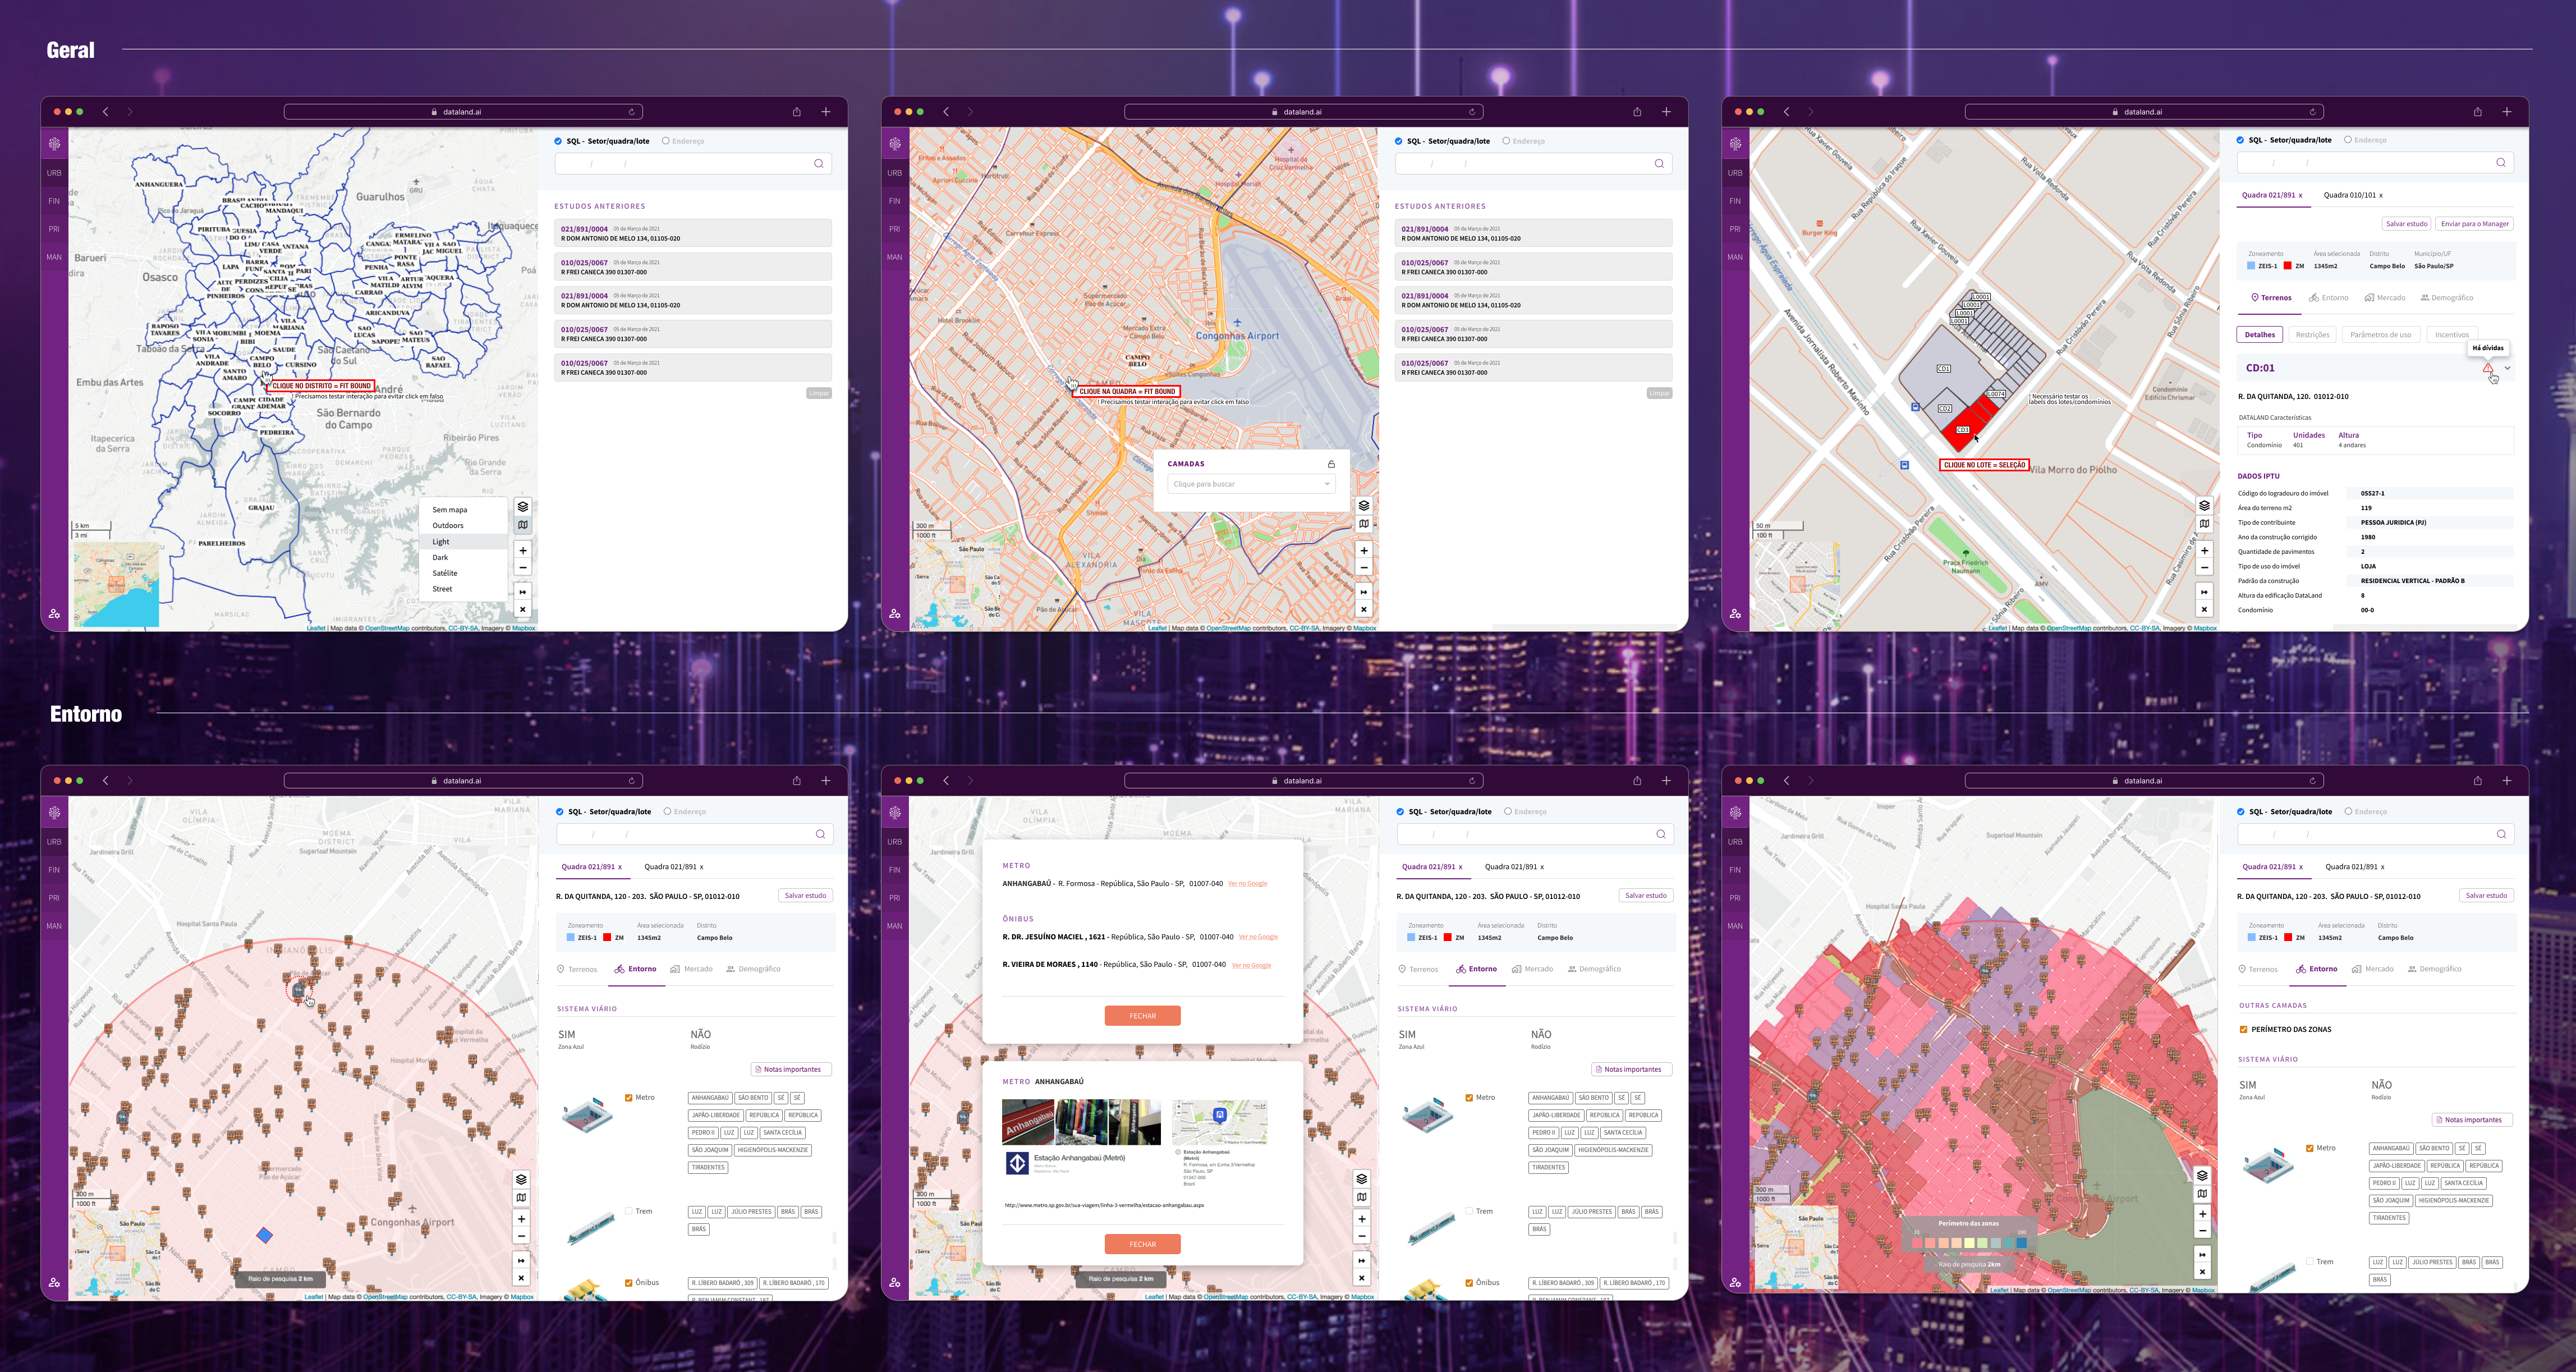The image size is (2576, 1372).
Task: Click Limpar button in districts map window
Action: click(x=819, y=393)
